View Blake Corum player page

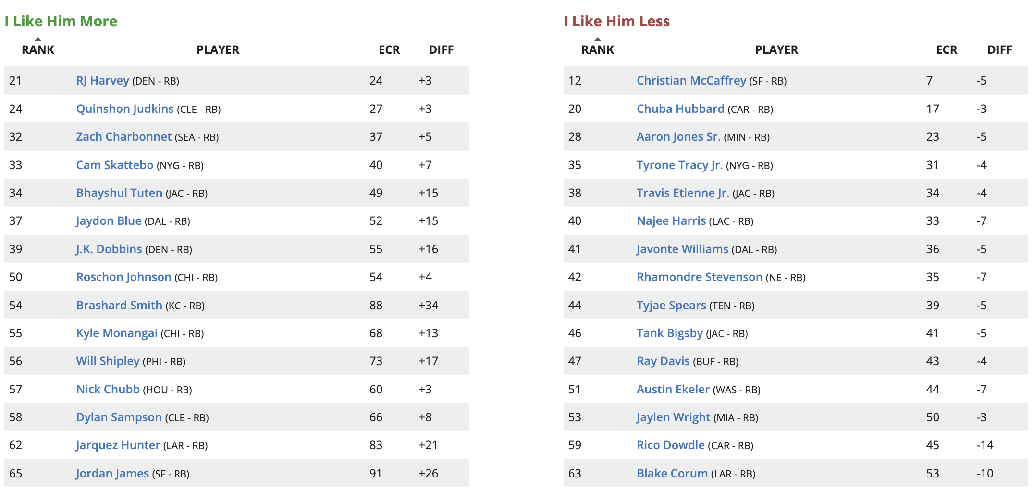672,473
